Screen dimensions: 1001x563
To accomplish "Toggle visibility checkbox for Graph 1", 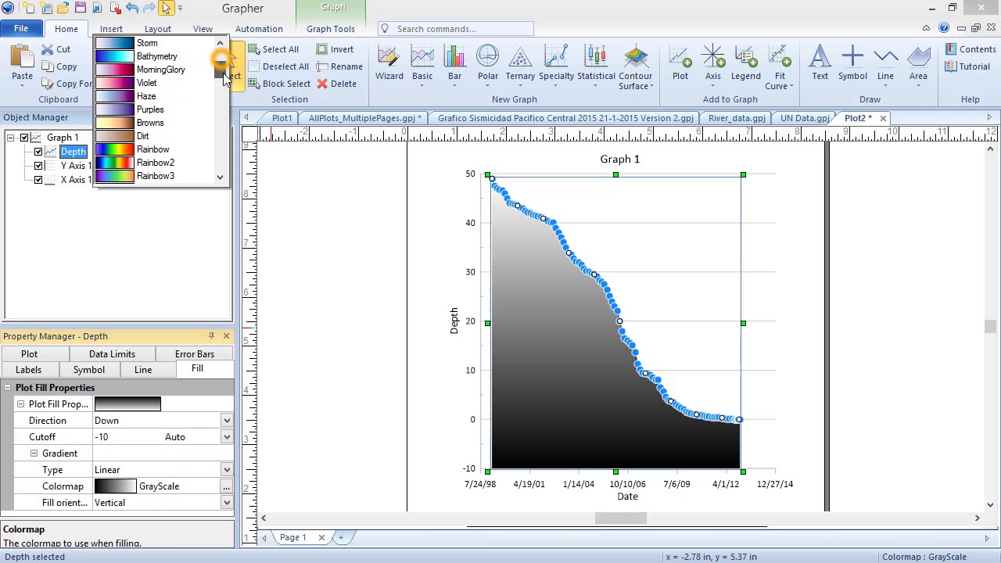I will click(x=24, y=138).
